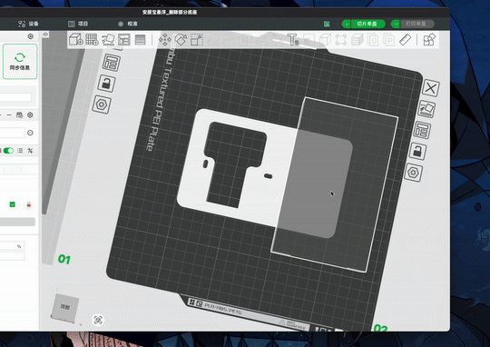Click the red lock icon in sidebar
The width and height of the screenshot is (490, 347).
pyautogui.click(x=29, y=204)
